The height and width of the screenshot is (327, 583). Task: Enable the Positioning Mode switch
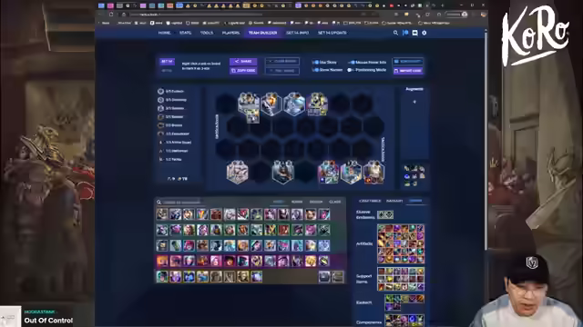350,70
